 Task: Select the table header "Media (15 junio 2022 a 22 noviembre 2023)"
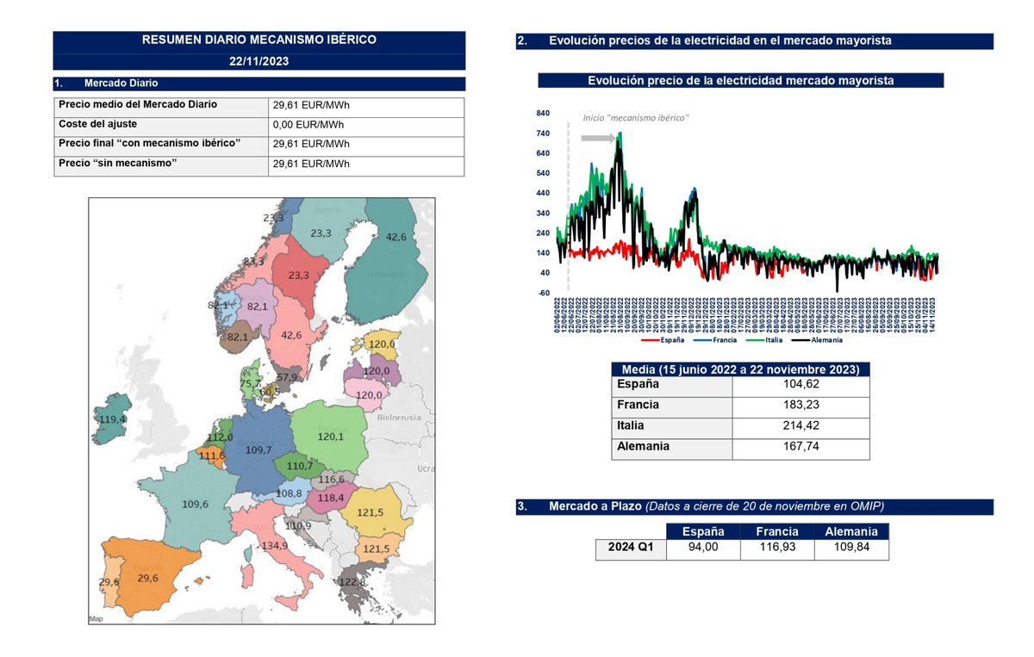740,369
